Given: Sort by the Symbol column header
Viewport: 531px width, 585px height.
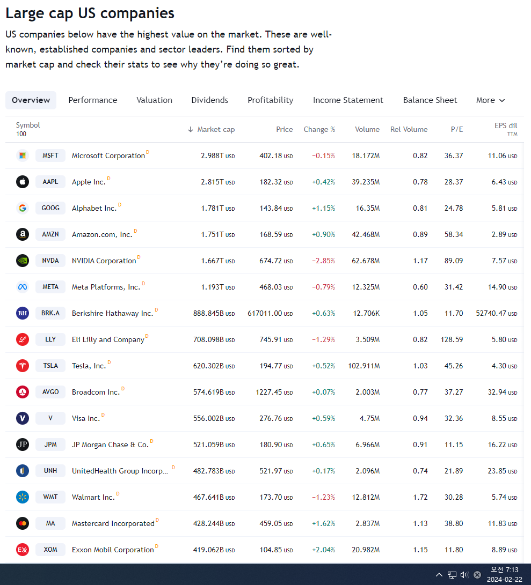Looking at the screenshot, I should tap(28, 125).
